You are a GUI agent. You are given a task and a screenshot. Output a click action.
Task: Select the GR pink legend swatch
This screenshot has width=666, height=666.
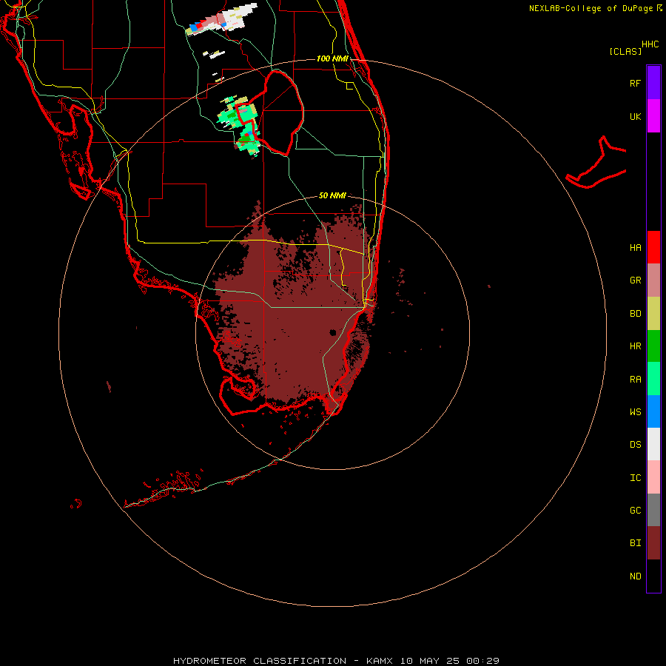[653, 280]
